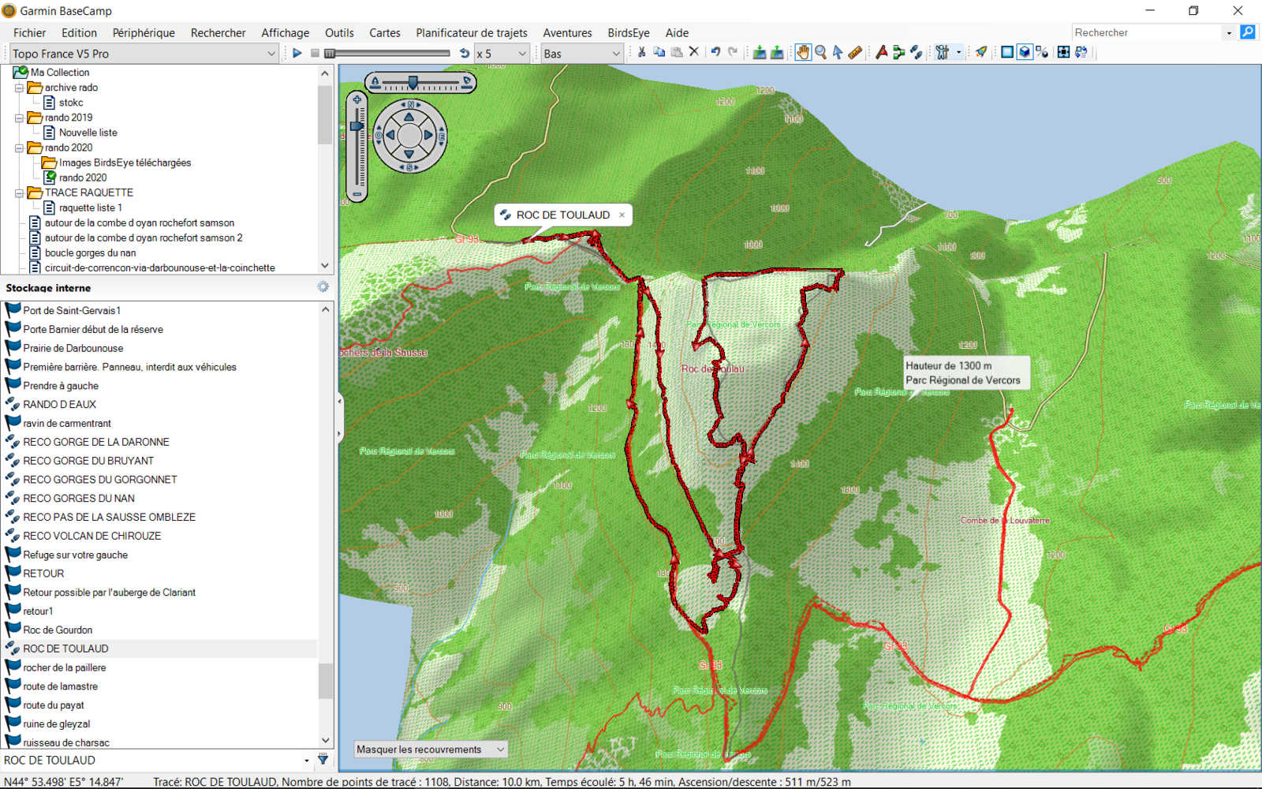
Task: Open the BirdsEye menu
Action: pyautogui.click(x=629, y=32)
